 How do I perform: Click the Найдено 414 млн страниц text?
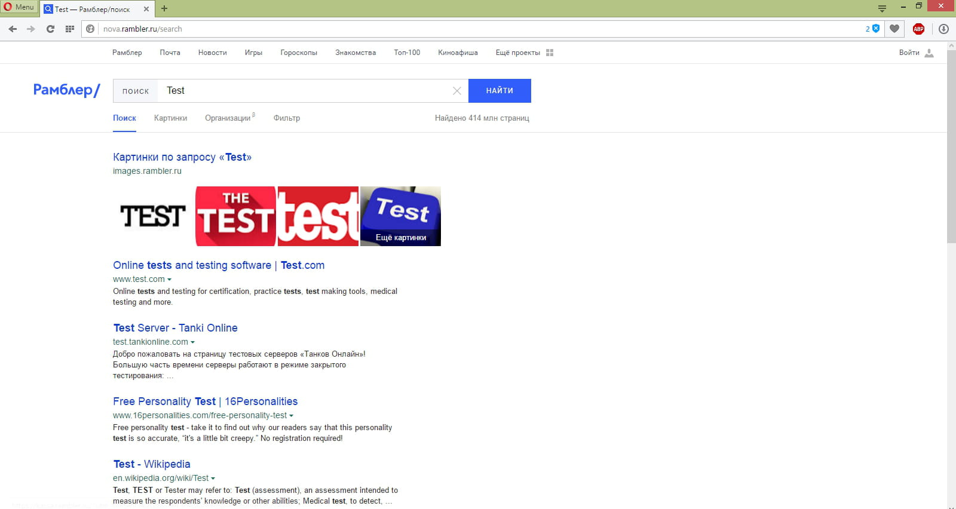(482, 118)
